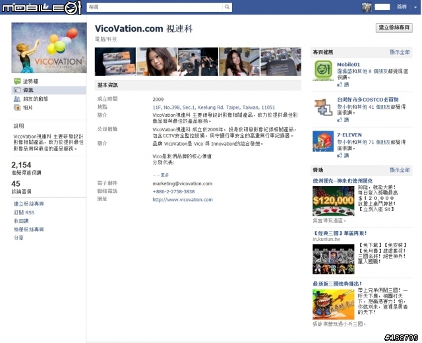Click the VicoVation.com 視連科 page title
Screen dimensions: 422x343
tap(144, 28)
